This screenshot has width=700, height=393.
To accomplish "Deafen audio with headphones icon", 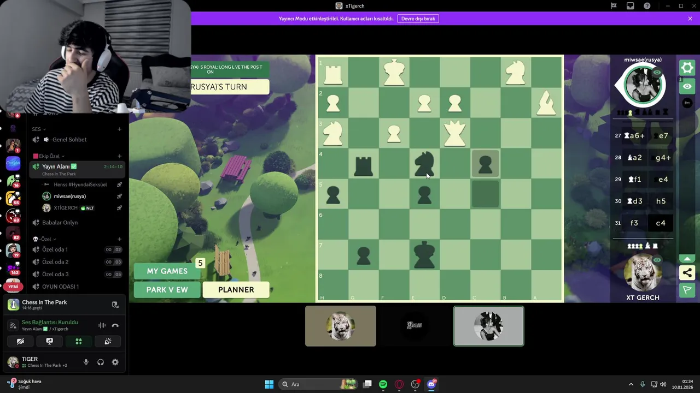I will tap(101, 362).
